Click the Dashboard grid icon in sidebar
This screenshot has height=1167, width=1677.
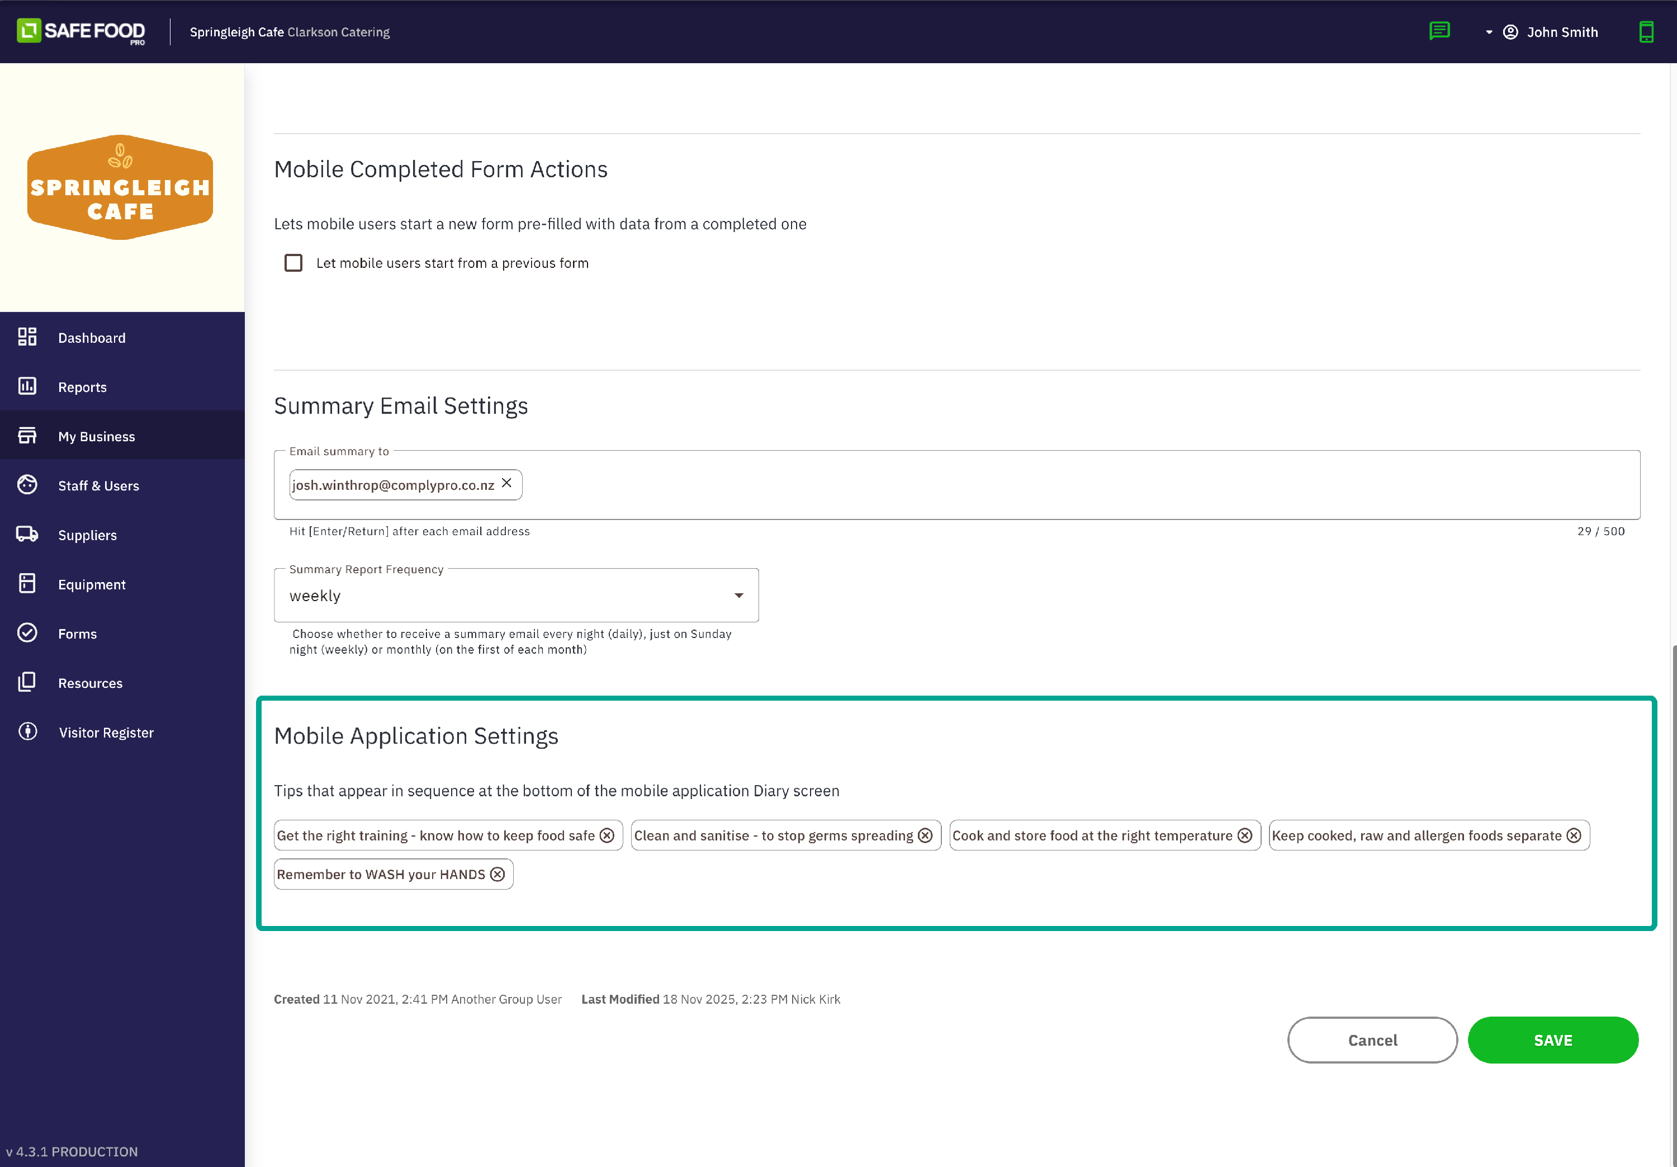coord(27,337)
